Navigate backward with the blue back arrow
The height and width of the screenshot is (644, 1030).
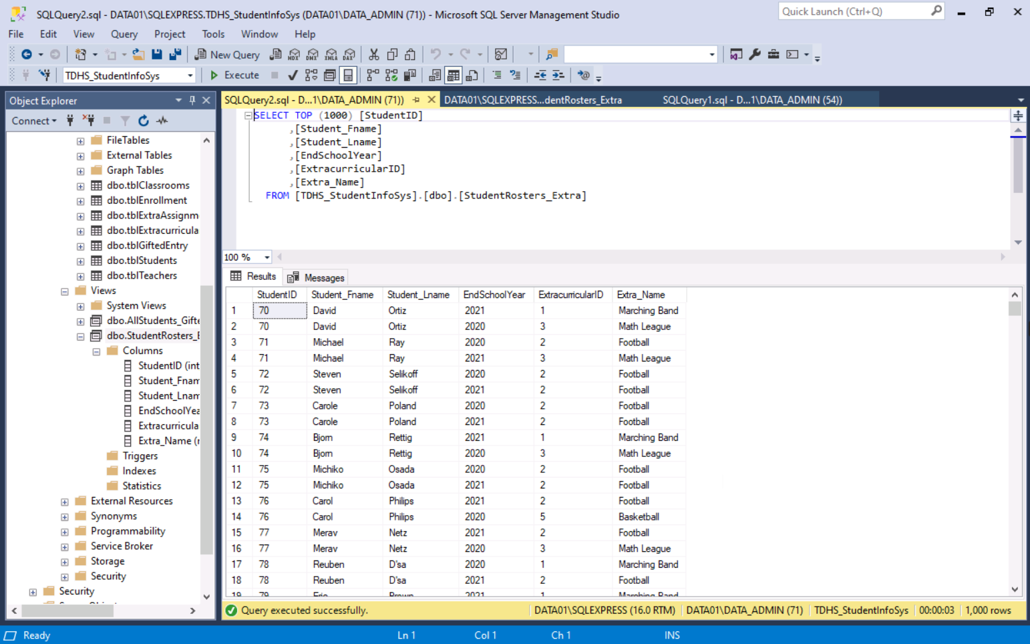(x=27, y=54)
